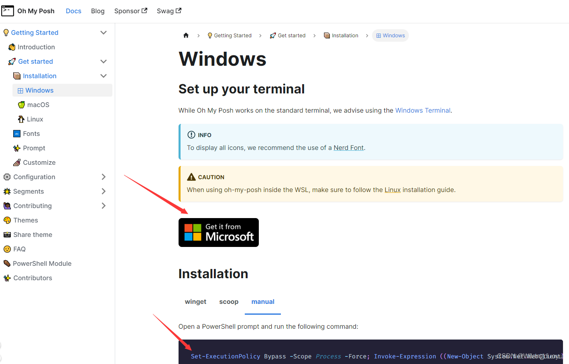Click the green apple macOS icon
The image size is (569, 364).
pyautogui.click(x=22, y=105)
